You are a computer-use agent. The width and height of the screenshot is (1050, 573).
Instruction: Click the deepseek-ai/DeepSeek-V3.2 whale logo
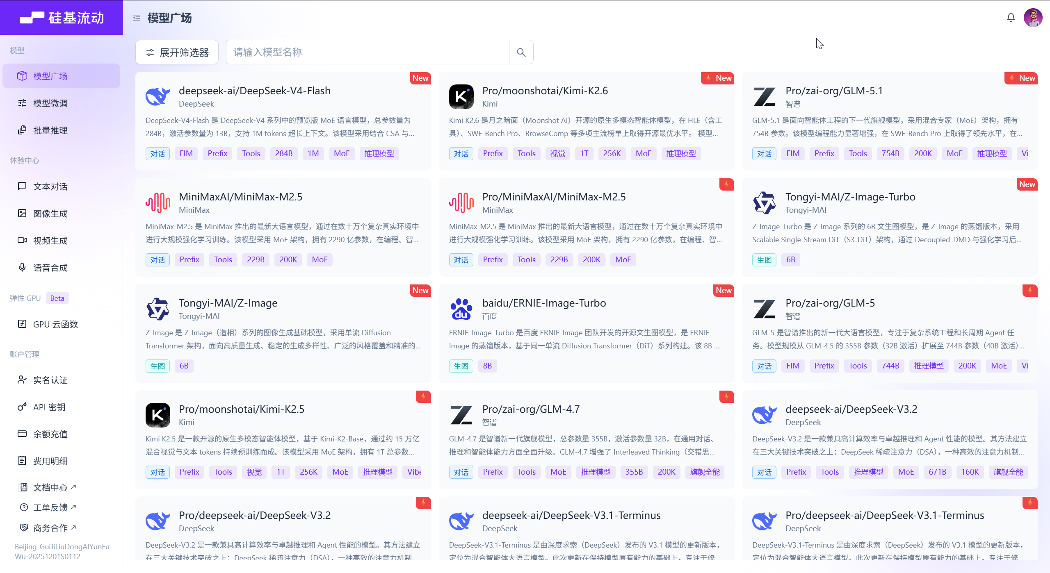pos(765,415)
